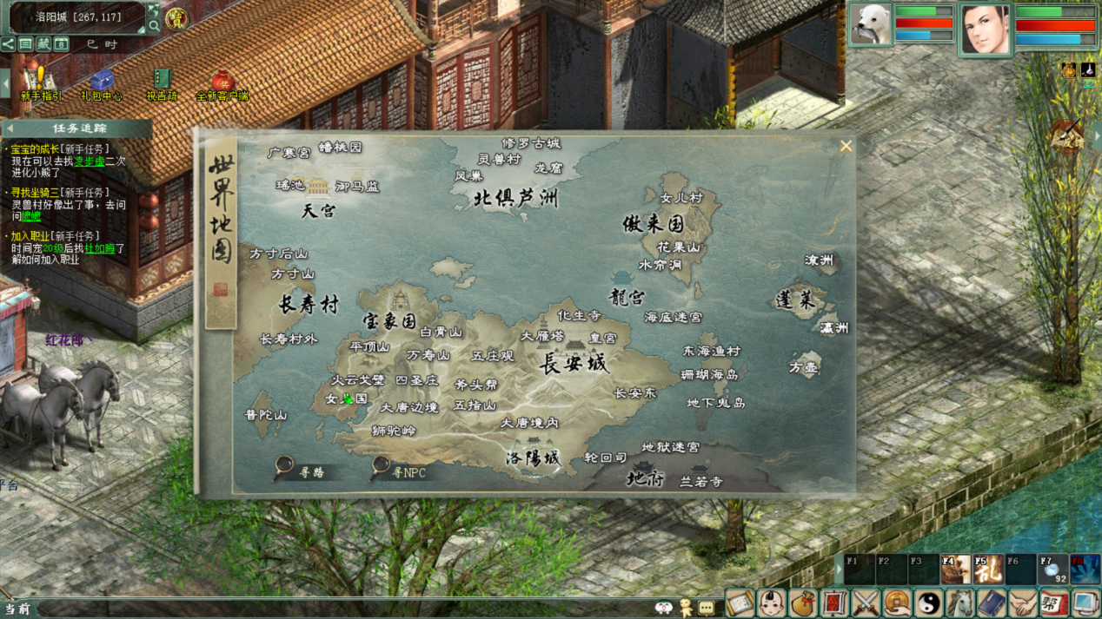The height and width of the screenshot is (619, 1102).
Task: Collapse the 任务追踪 quest tracker panel
Action: (x=10, y=128)
